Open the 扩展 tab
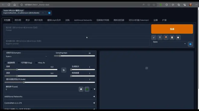 tap(164, 20)
